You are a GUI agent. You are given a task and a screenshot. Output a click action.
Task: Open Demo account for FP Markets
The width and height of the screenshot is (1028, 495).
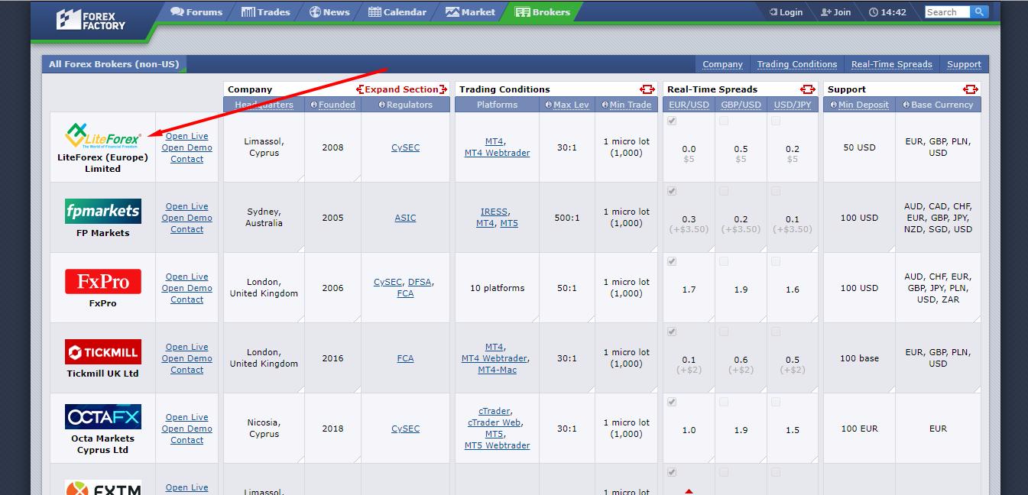(x=186, y=218)
